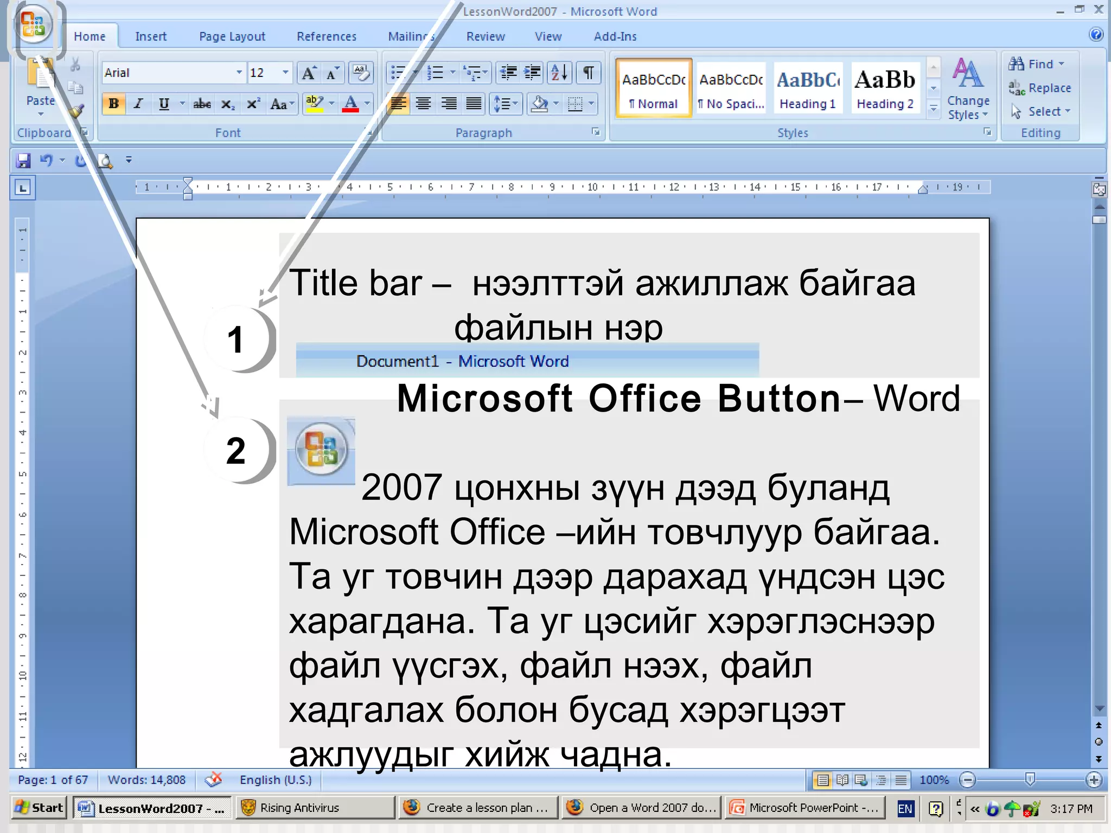Toggle Align Text Left

[398, 104]
